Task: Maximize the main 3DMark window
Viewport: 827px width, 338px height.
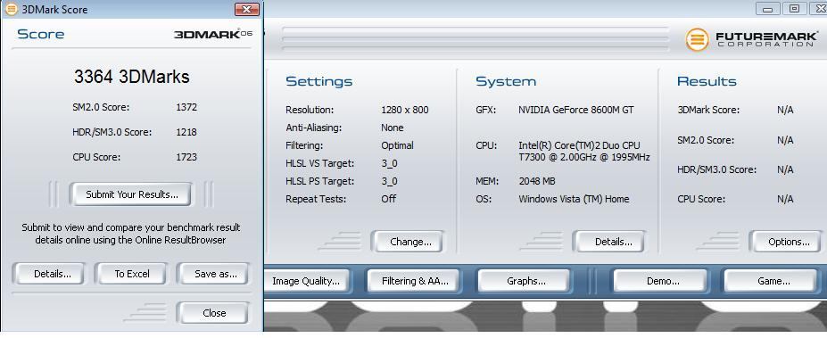Action: pyautogui.click(x=794, y=8)
